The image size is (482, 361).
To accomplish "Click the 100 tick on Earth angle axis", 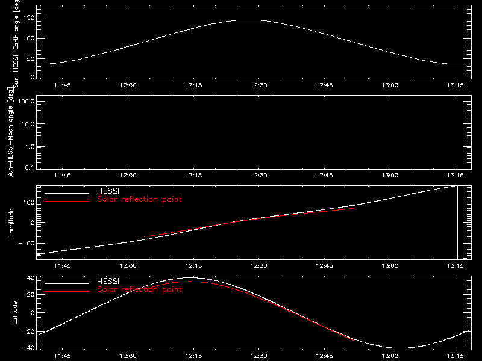I will click(30, 39).
